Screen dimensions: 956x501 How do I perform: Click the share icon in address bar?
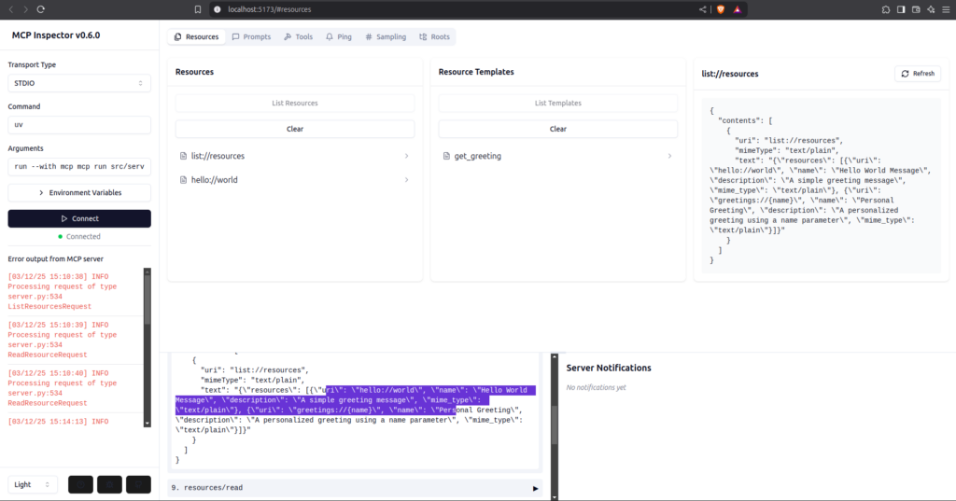[702, 9]
